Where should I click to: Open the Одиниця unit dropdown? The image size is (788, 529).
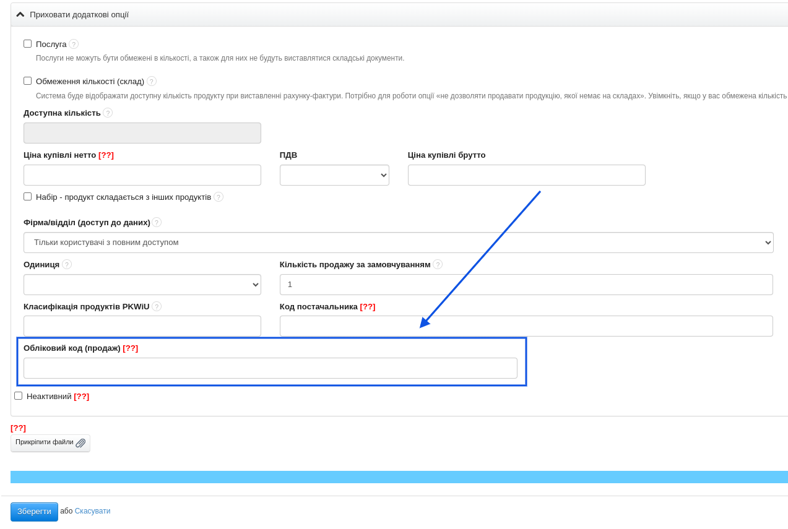pyautogui.click(x=142, y=285)
